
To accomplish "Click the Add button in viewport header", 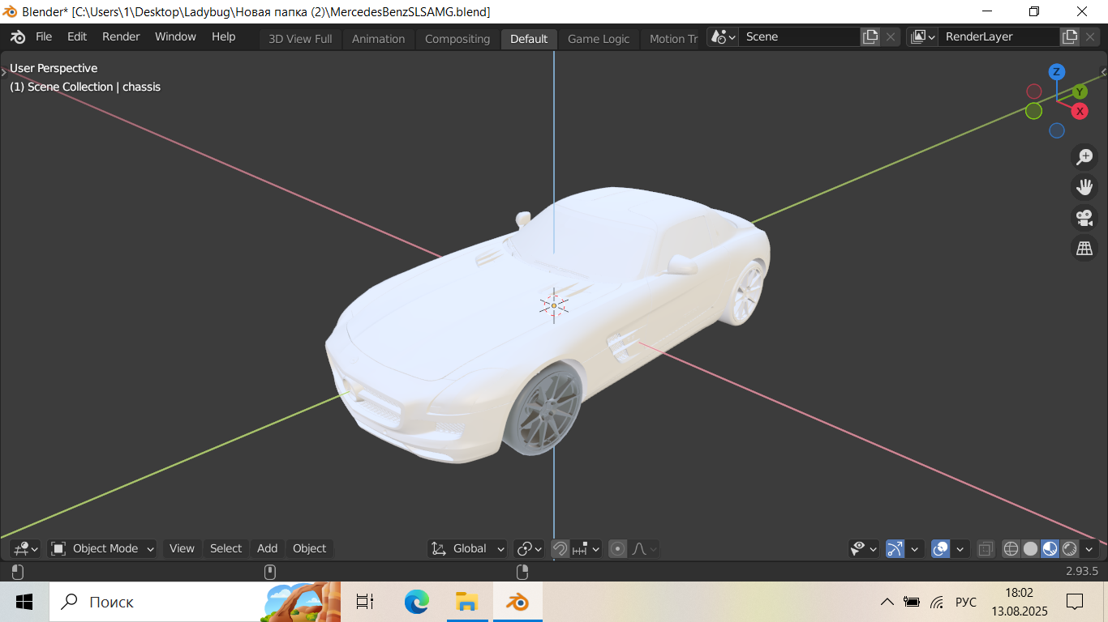I will tap(267, 549).
